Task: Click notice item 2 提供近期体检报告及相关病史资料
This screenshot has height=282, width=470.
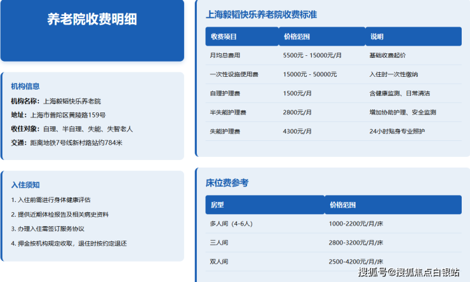Action: [x=60, y=215]
